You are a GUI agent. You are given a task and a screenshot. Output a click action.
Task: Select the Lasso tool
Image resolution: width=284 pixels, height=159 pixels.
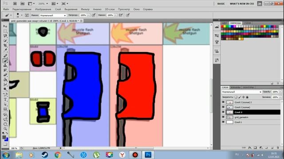5,36
